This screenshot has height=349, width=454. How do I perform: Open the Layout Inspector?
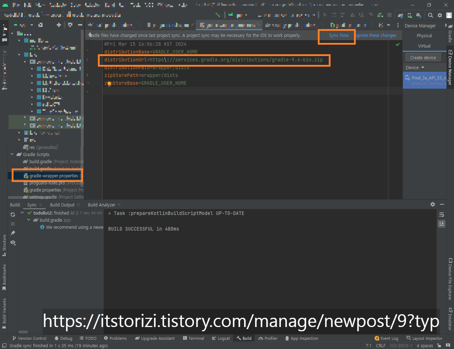click(424, 338)
